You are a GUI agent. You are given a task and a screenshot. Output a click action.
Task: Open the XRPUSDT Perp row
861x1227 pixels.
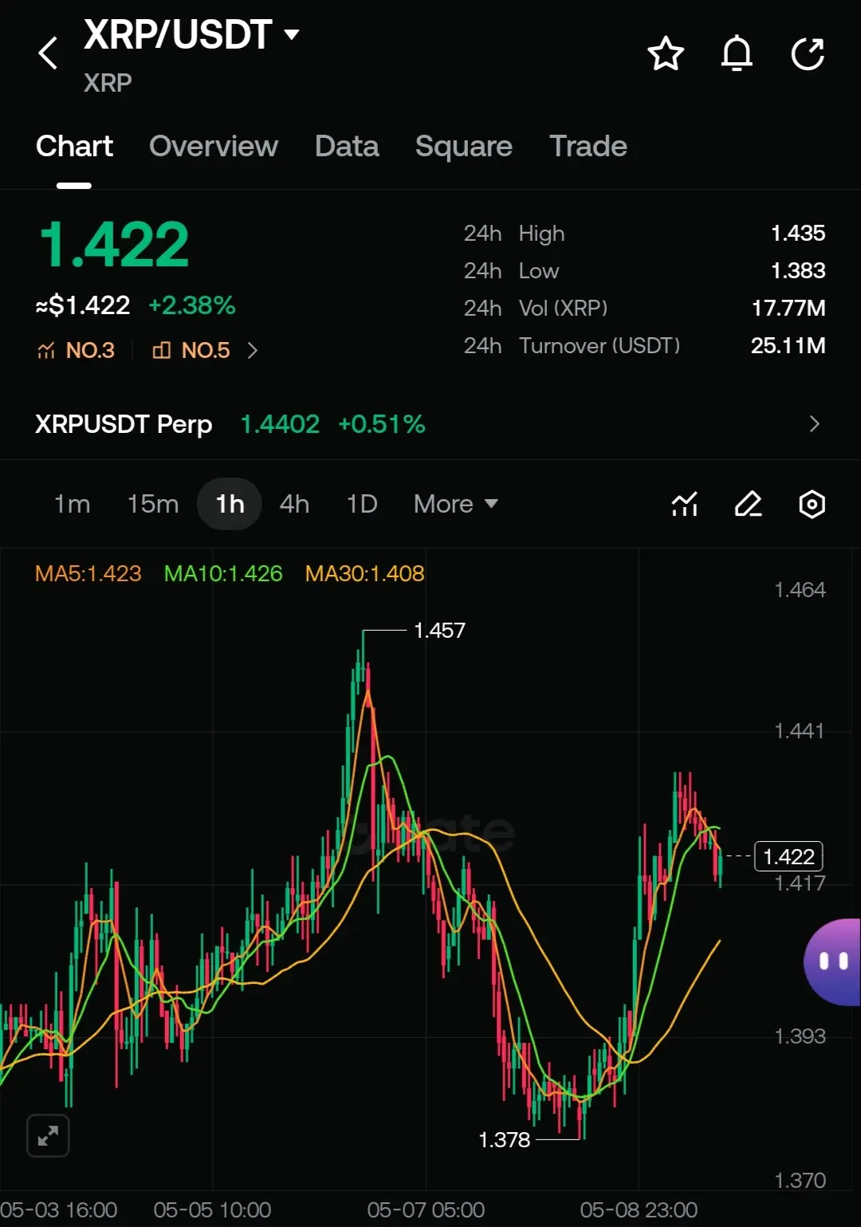point(431,424)
